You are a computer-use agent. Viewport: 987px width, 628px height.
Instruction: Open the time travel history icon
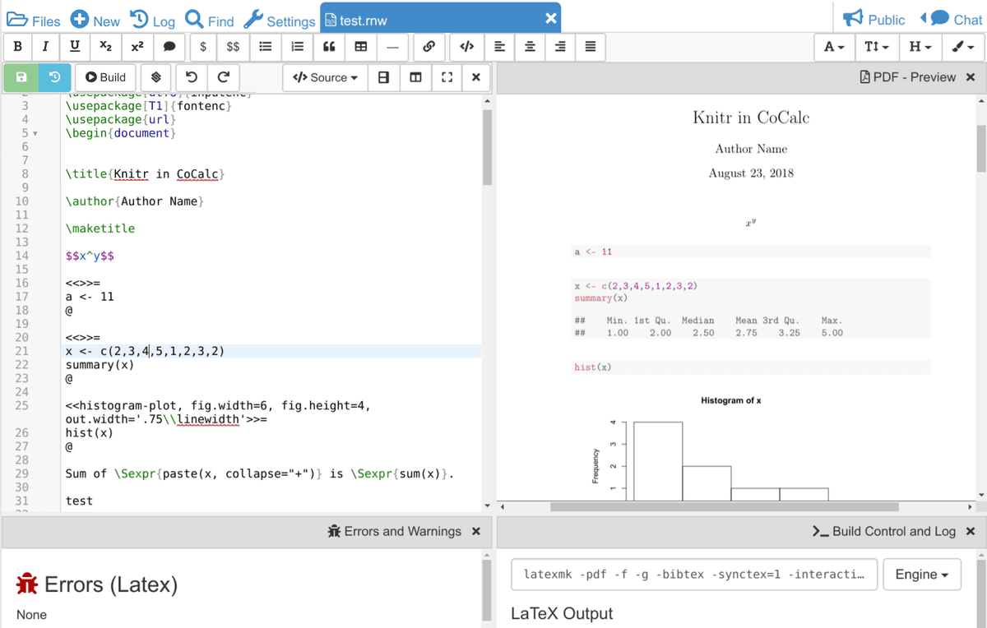(x=54, y=77)
